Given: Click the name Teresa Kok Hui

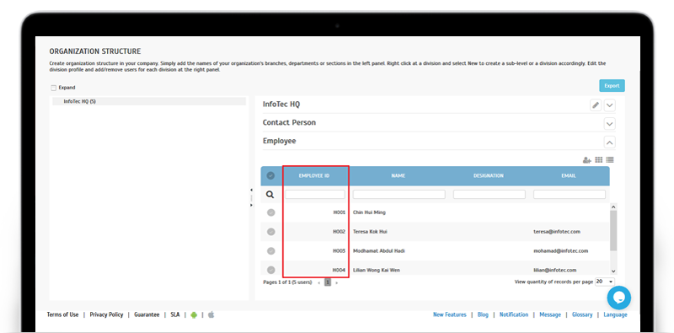Looking at the screenshot, I should pyautogui.click(x=370, y=232).
